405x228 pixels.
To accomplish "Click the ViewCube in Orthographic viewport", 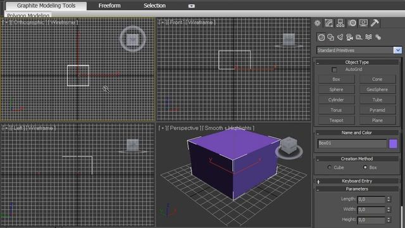I will coord(132,39).
